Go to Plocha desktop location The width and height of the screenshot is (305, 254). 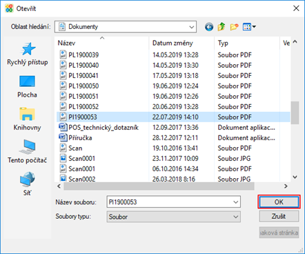tap(27, 87)
